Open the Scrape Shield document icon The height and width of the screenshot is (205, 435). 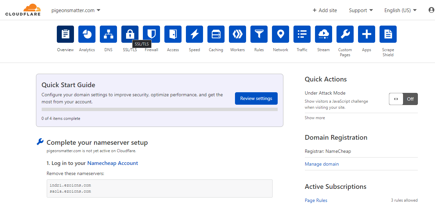click(388, 34)
